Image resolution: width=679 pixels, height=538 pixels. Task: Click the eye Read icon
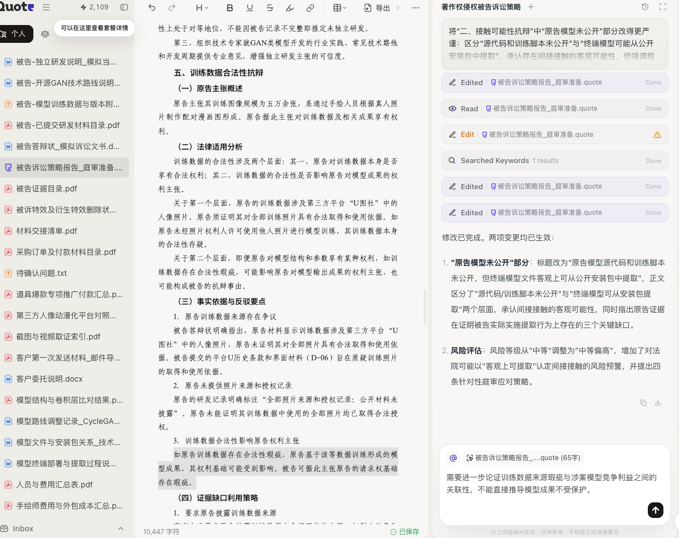pos(452,108)
